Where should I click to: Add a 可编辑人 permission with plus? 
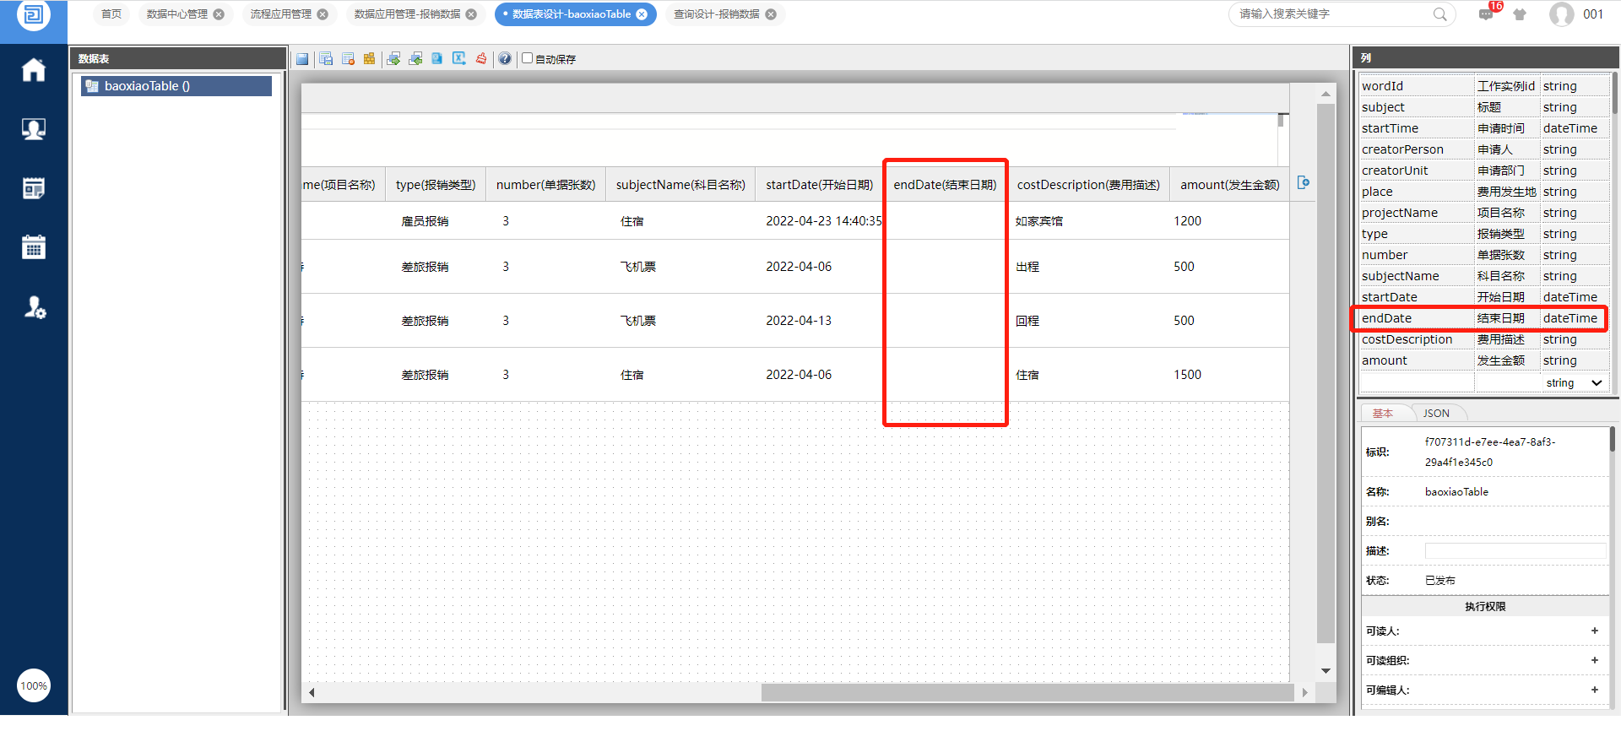(1595, 690)
